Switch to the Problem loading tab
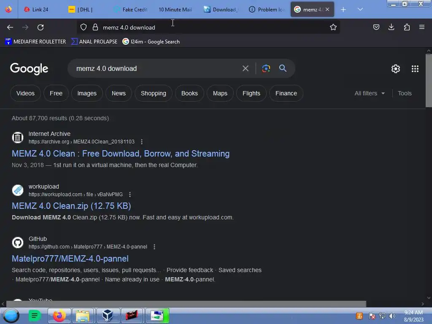Viewport: 432px width, 324px height. click(266, 10)
